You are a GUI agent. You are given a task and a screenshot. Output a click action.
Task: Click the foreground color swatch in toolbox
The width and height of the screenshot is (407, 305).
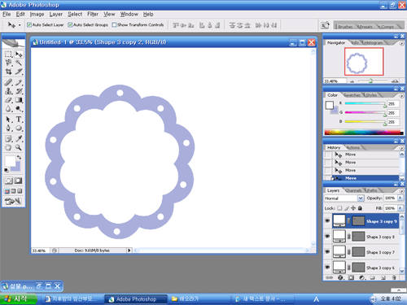(x=10, y=161)
